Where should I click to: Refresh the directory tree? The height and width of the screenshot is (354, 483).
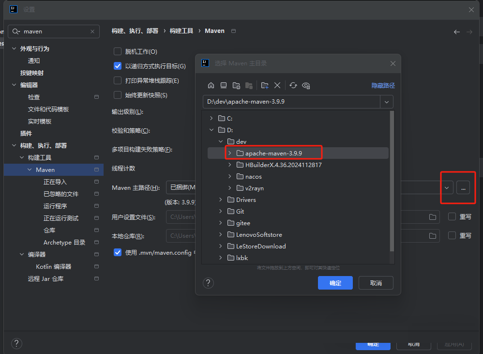[293, 85]
